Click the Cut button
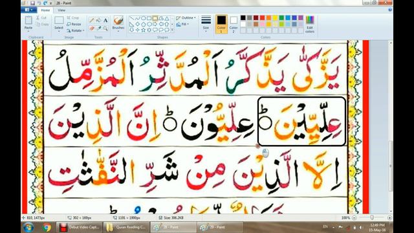 click(41, 17)
